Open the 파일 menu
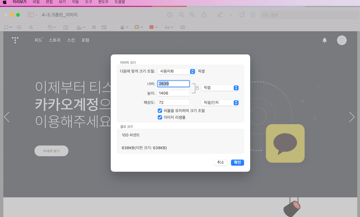 36,2
